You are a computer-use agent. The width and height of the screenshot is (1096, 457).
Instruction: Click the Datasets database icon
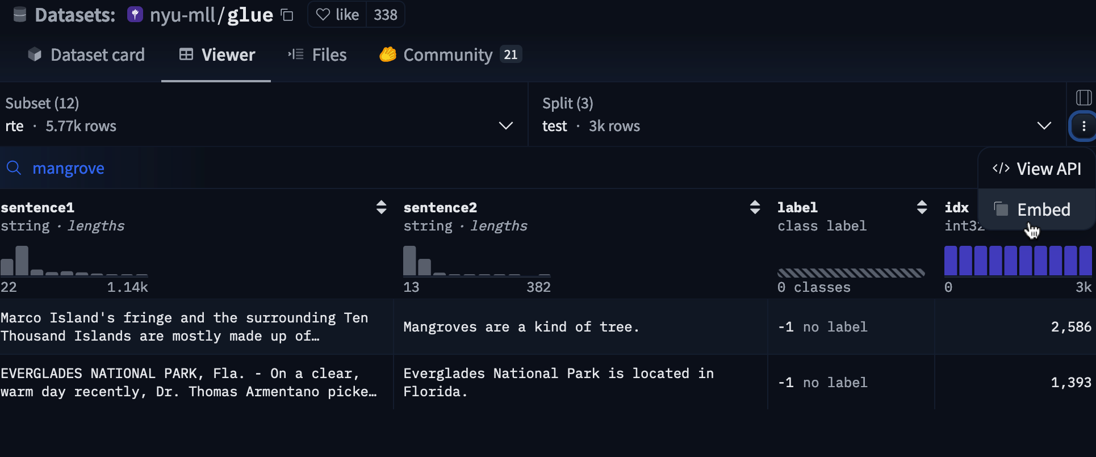[20, 15]
